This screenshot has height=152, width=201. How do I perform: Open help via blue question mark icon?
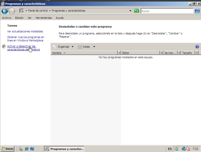[x=197, y=47]
